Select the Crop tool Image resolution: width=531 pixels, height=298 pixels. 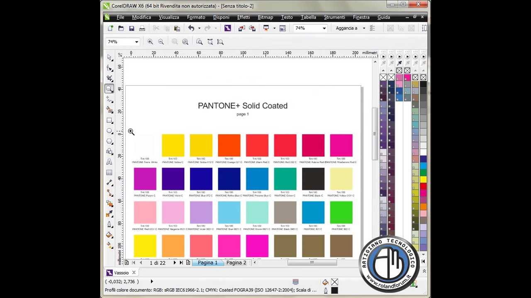(110, 78)
